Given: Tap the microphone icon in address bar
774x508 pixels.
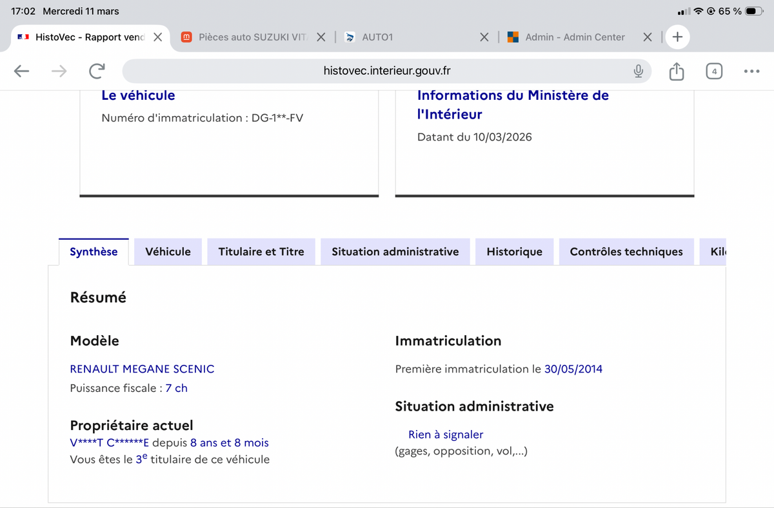Looking at the screenshot, I should (638, 71).
